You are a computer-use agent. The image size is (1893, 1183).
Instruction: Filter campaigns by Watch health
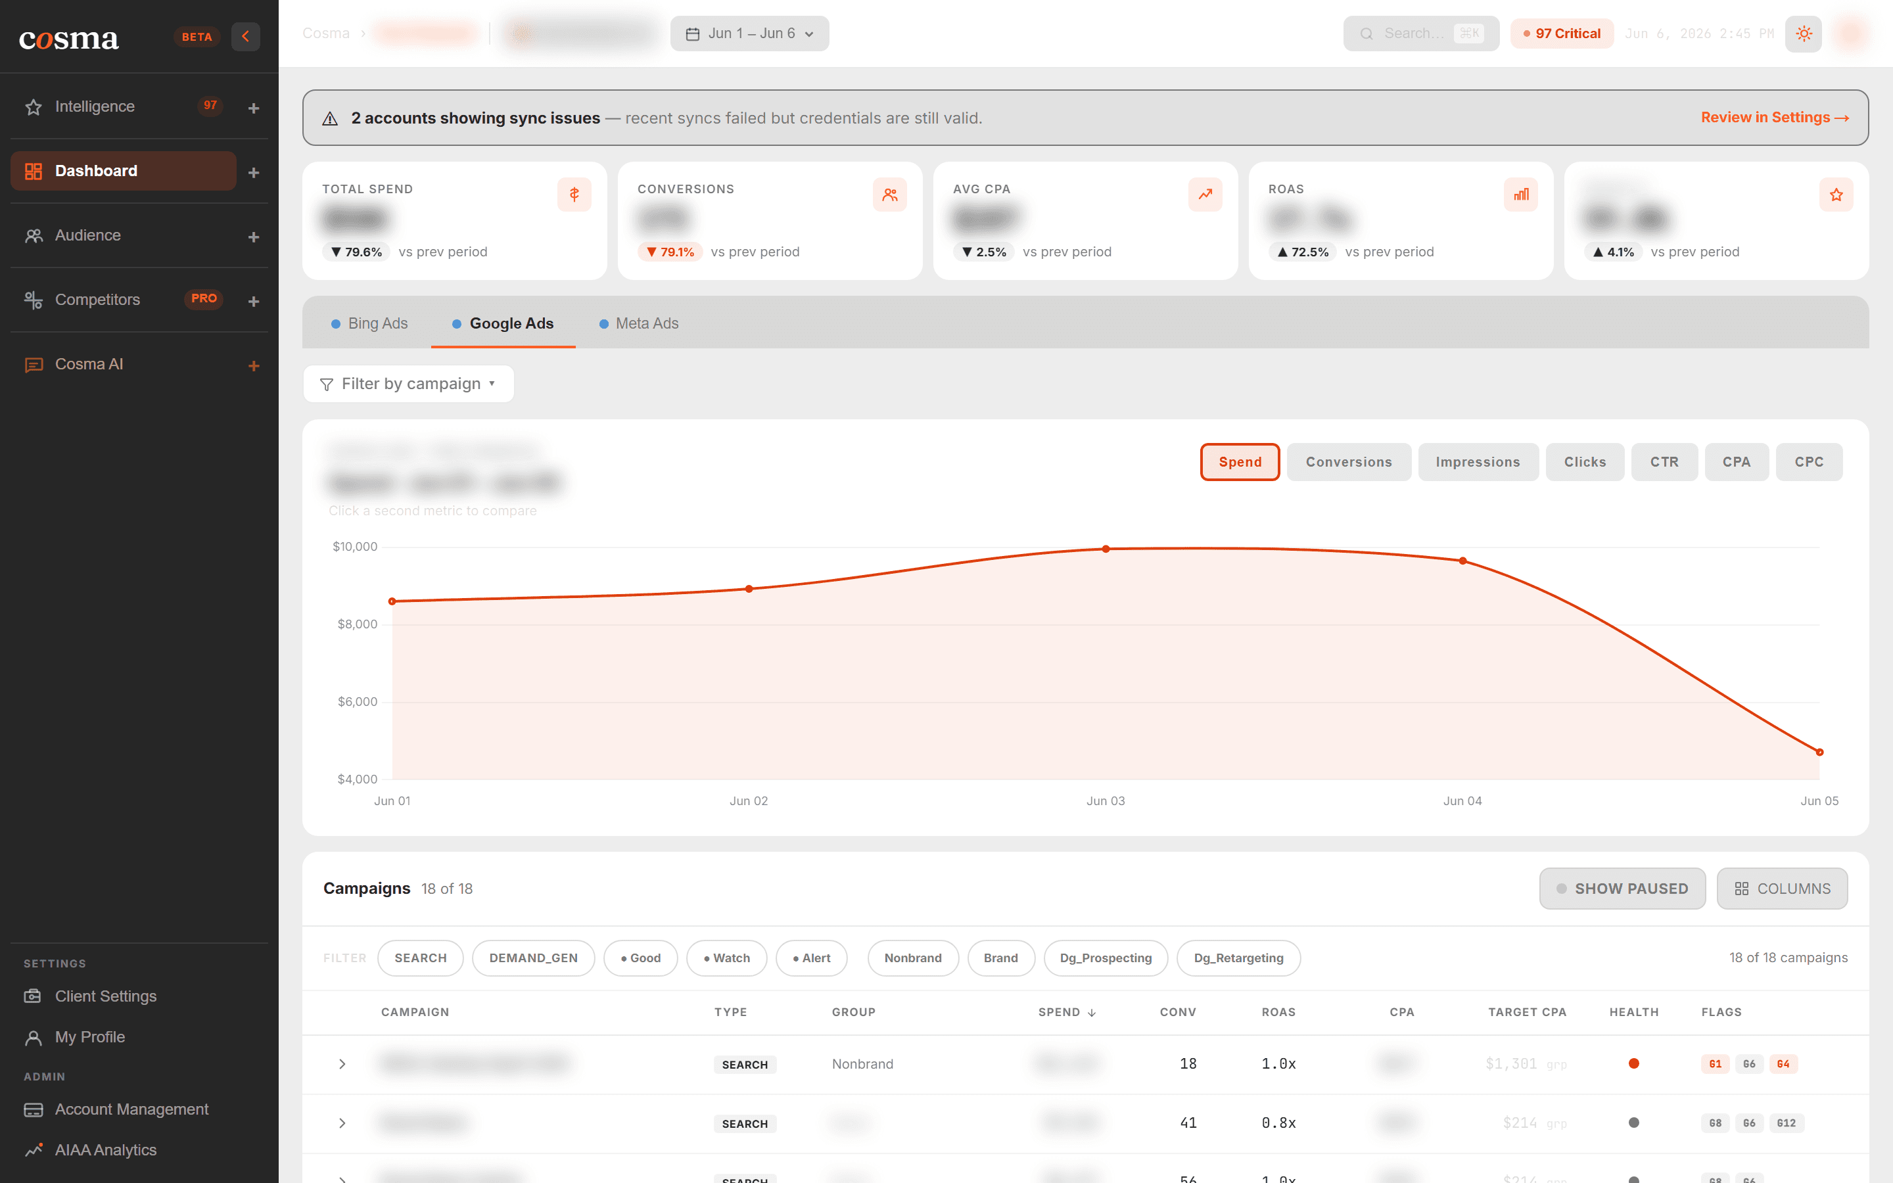pos(727,958)
